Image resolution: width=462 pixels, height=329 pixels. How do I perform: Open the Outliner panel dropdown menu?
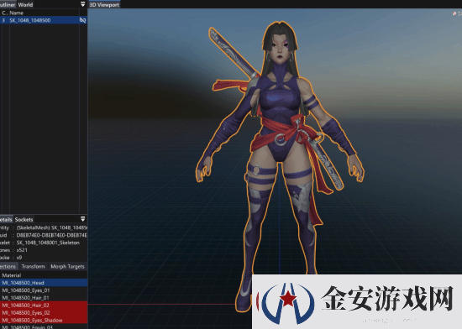[83, 4]
